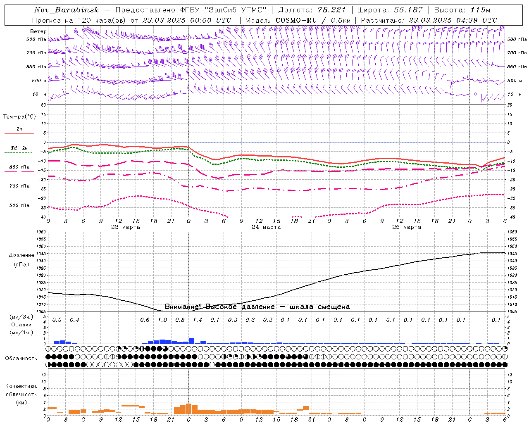The image size is (529, 423).
Task: Click the '24 марта' date label
Action: [x=266, y=227]
